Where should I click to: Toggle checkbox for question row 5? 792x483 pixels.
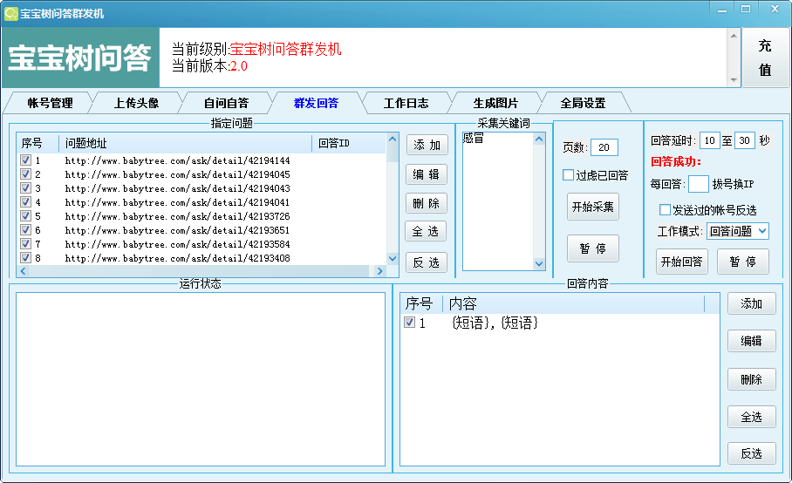(26, 216)
